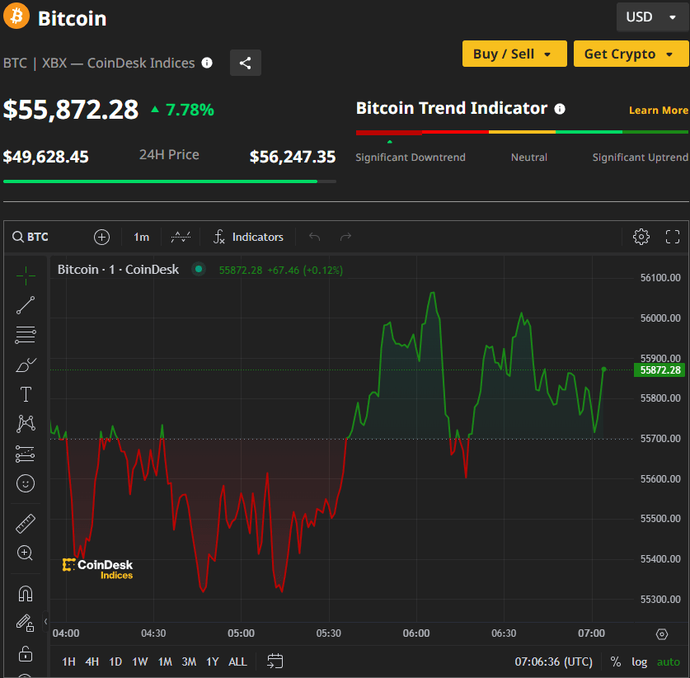Select the trend line drawing tool
The height and width of the screenshot is (678, 690).
click(26, 305)
